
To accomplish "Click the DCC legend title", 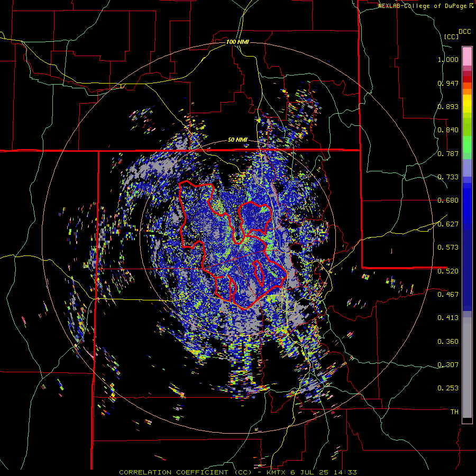I will (x=464, y=32).
